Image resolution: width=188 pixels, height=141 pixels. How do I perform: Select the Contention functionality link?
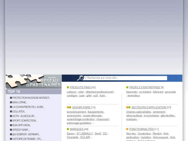(x=144, y=133)
